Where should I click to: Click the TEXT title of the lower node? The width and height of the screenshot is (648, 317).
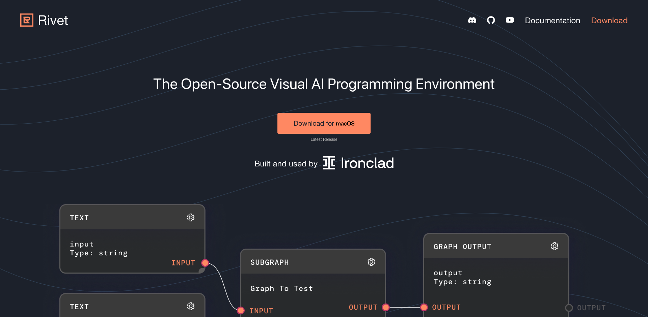pos(79,307)
